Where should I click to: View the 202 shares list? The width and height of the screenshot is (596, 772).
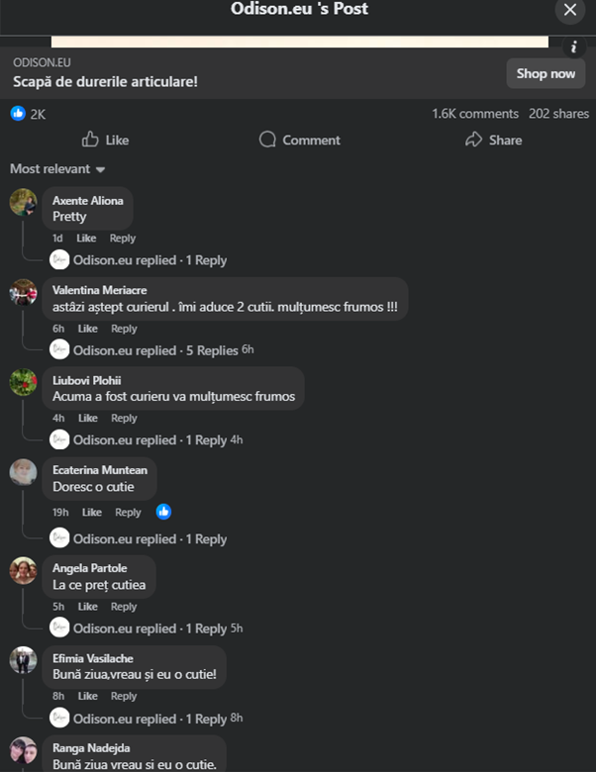[x=558, y=114]
